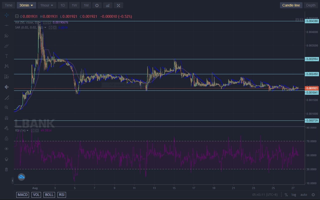Hide all drawings with eye icon
Screen dimensions: 320x200
(6, 149)
